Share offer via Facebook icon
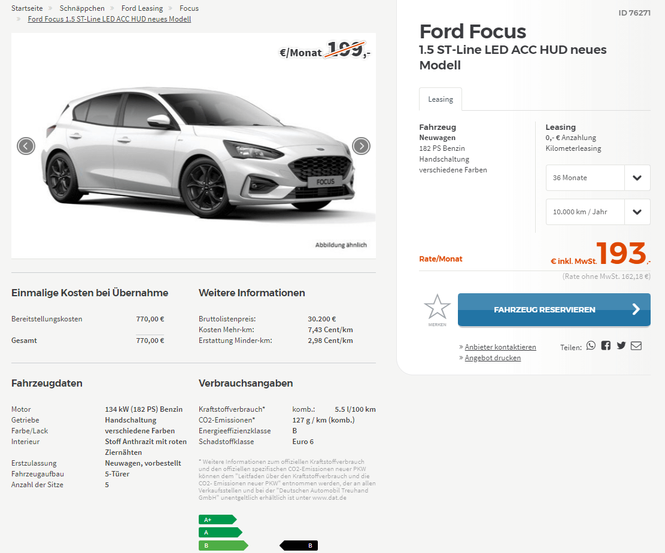Image resolution: width=665 pixels, height=553 pixels. pyautogui.click(x=606, y=346)
